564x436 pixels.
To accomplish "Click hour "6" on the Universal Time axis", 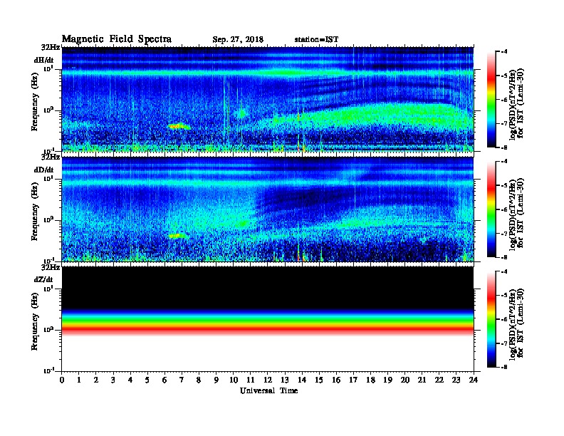I will coord(164,380).
